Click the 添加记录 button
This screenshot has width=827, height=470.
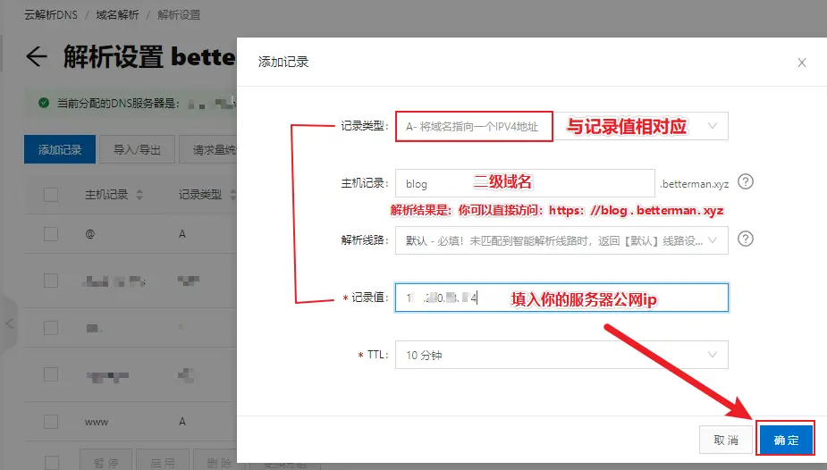60,149
